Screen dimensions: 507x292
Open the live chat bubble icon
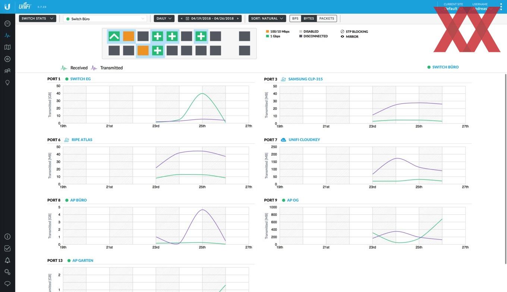7,284
